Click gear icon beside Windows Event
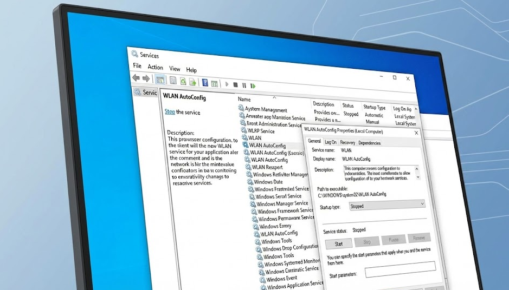Image resolution: width=509 pixels, height=290 pixels. pyautogui.click(x=262, y=279)
